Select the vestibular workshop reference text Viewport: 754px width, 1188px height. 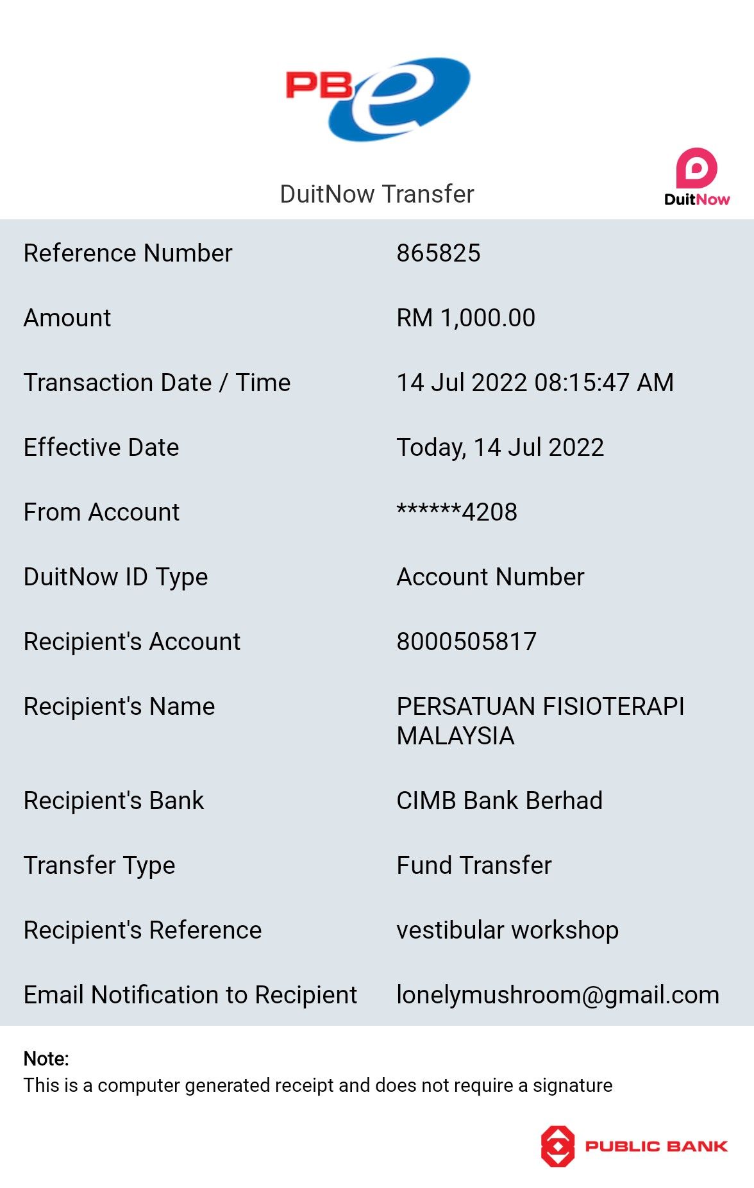tap(508, 930)
